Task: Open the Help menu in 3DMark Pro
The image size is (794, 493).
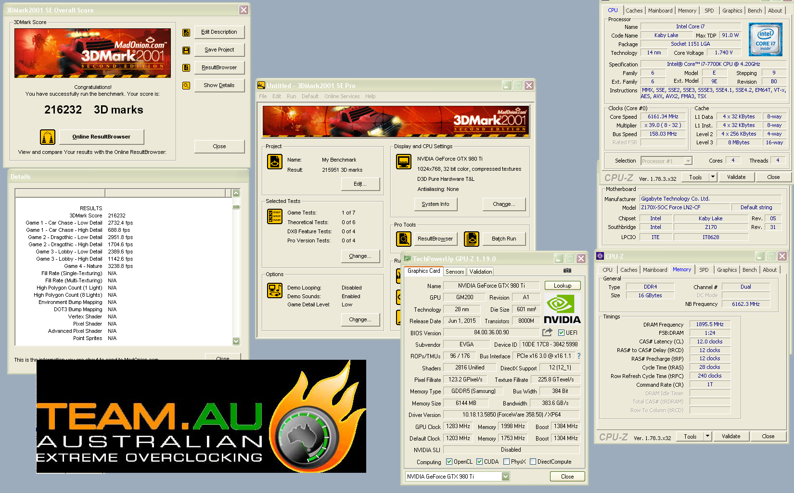Action: (370, 96)
